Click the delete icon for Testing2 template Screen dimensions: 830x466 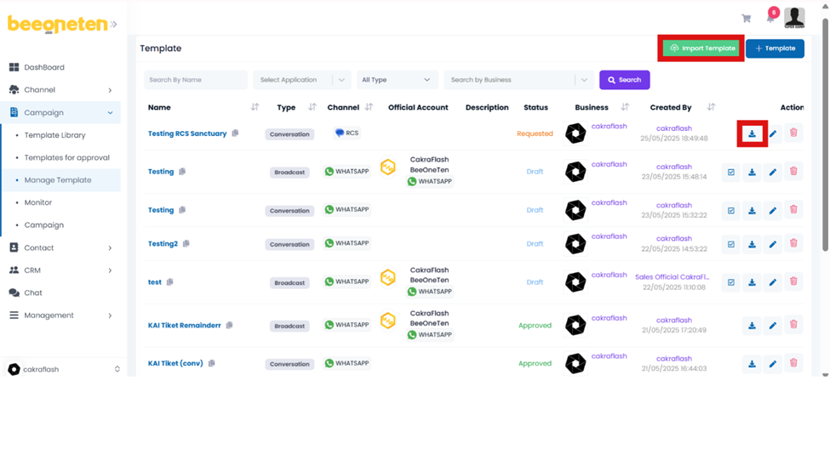793,244
